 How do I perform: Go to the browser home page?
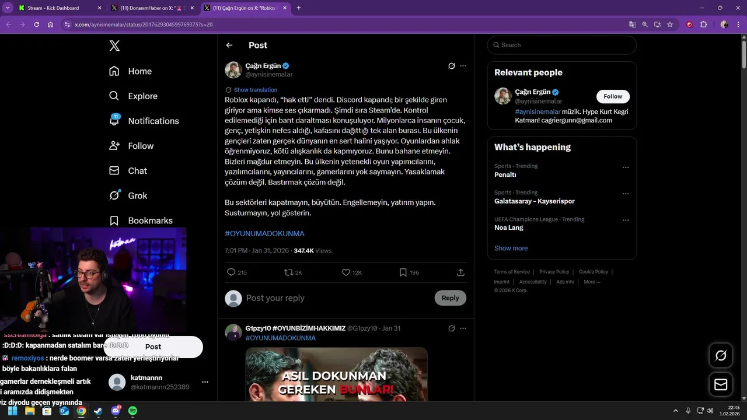coord(51,24)
